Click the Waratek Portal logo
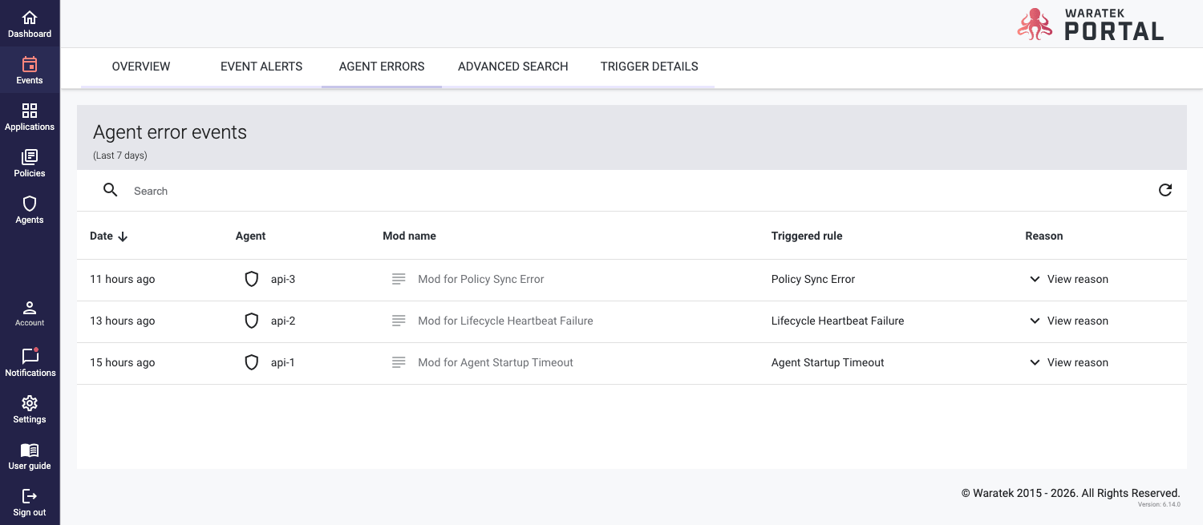Image resolution: width=1203 pixels, height=525 pixels. tap(1091, 24)
